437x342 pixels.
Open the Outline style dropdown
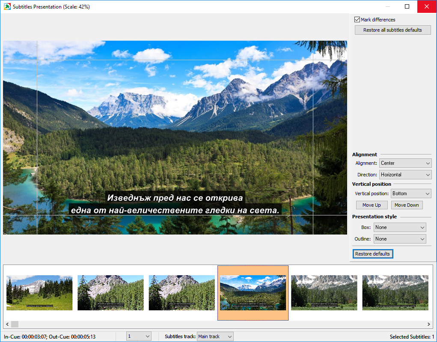400,239
